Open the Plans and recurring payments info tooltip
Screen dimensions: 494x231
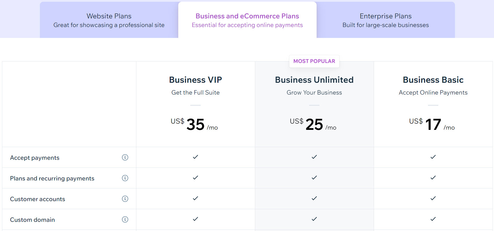125,178
